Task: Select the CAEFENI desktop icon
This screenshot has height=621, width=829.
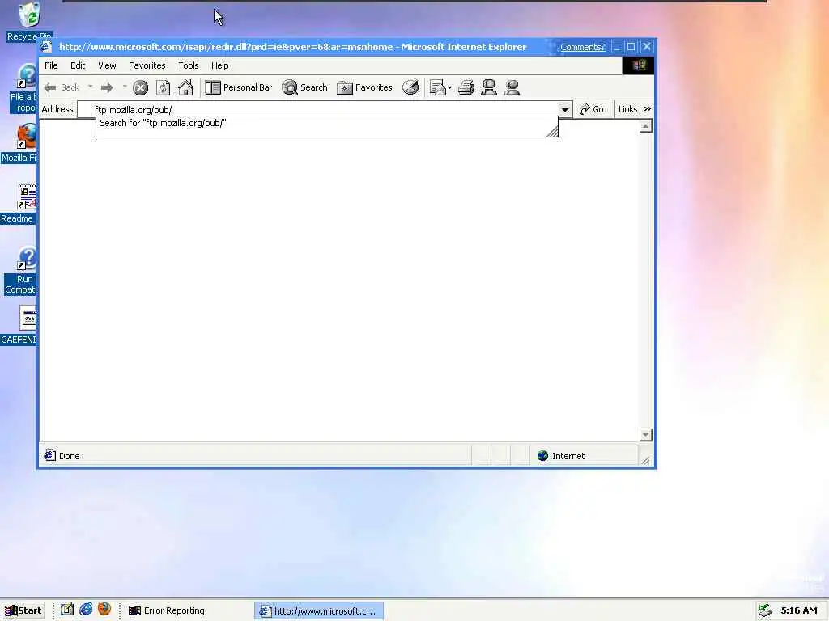Action: click(x=19, y=325)
